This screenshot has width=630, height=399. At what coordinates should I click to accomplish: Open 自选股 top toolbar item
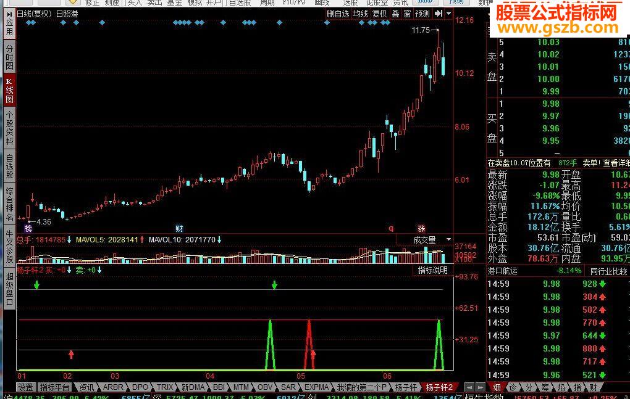pyautogui.click(x=240, y=3)
